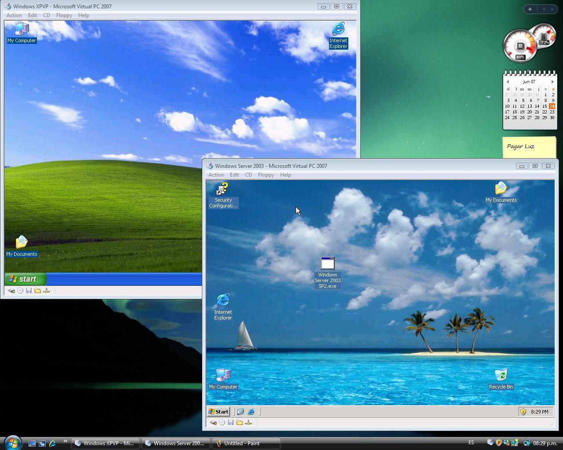
Task: Click the network connection tray icon
Action: pos(526,443)
